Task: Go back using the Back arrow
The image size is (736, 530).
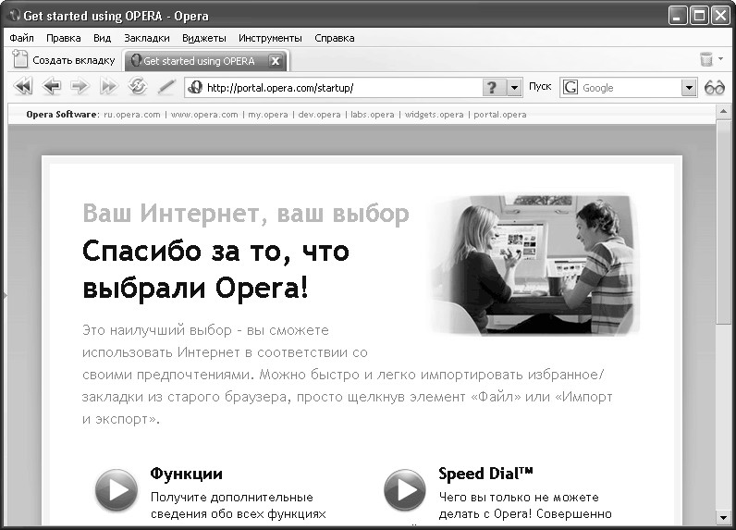Action: pyautogui.click(x=52, y=87)
